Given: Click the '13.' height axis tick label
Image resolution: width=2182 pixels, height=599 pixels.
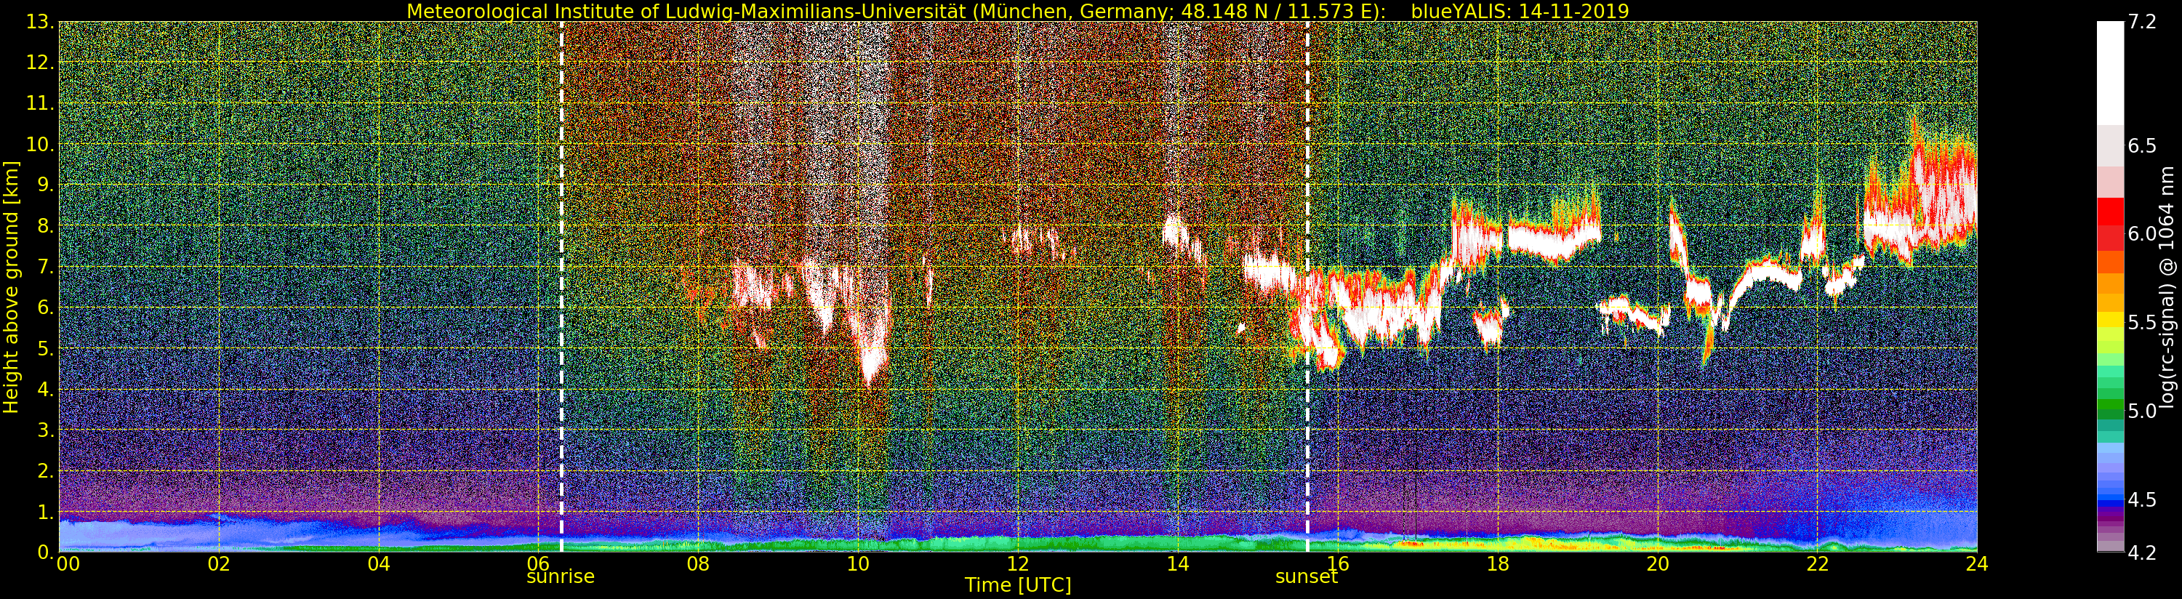Looking at the screenshot, I should 41,22.
